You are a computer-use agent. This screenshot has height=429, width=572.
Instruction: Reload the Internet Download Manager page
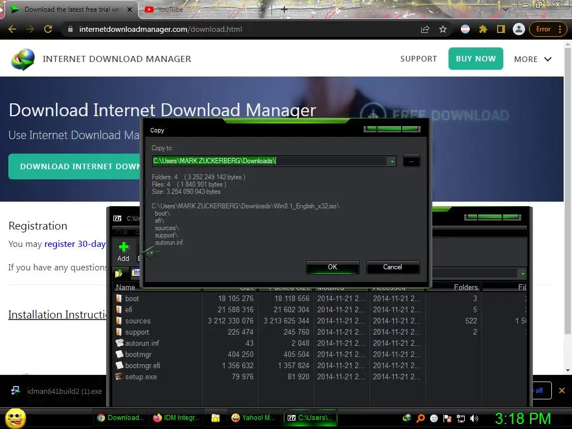(x=48, y=29)
